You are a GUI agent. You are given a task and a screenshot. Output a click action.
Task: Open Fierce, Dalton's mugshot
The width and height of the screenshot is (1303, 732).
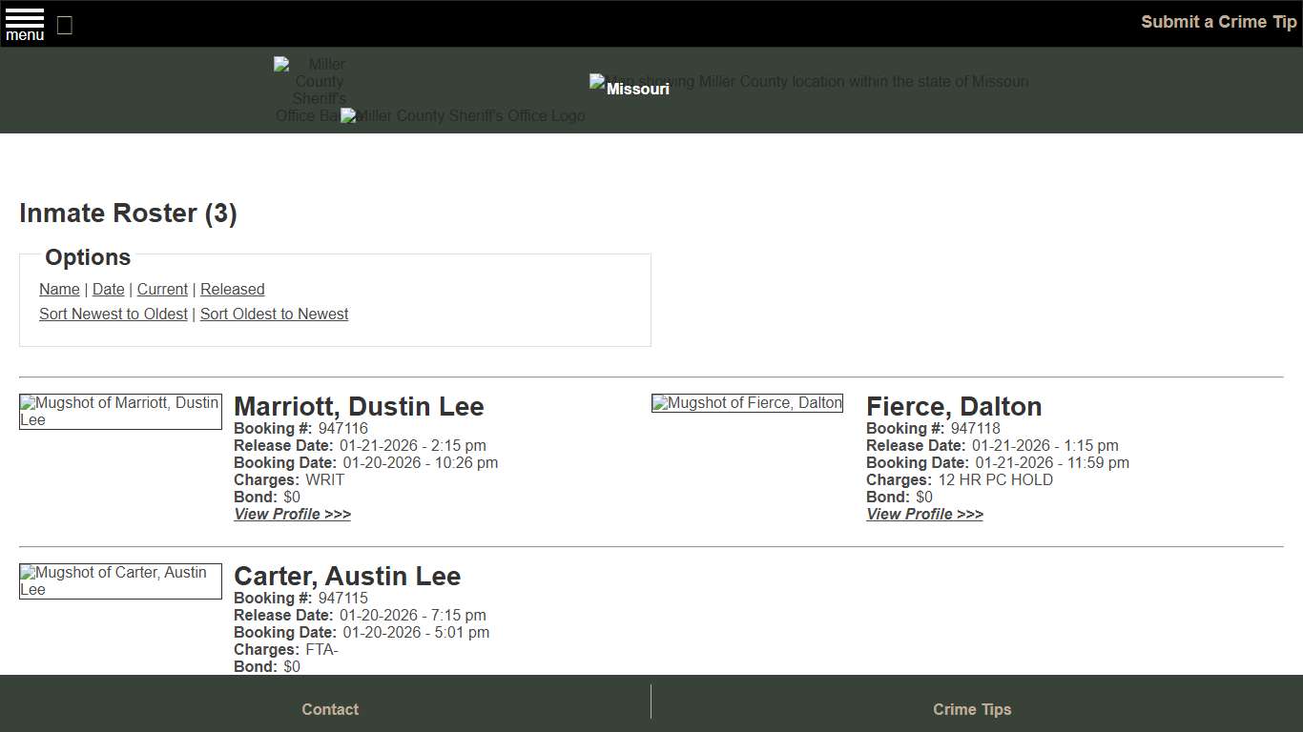(747, 402)
